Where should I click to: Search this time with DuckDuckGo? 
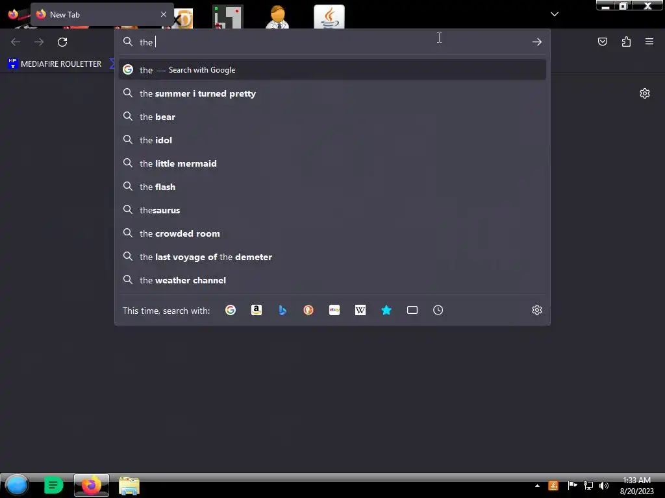click(308, 311)
